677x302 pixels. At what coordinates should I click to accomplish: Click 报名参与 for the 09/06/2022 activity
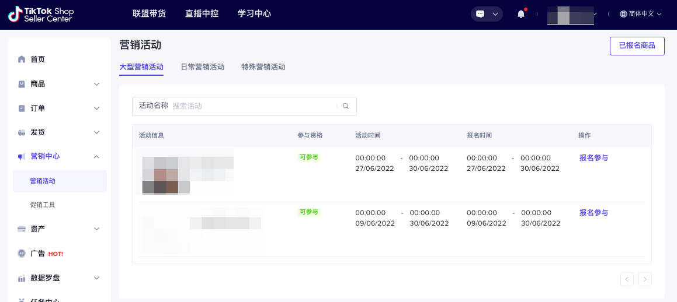click(x=593, y=212)
